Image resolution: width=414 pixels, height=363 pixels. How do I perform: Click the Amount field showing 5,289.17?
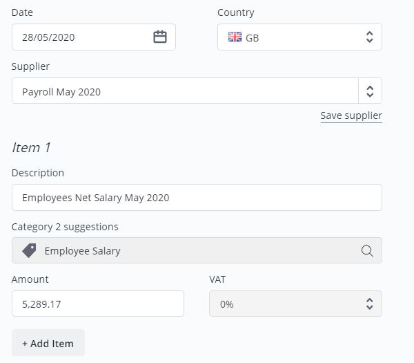pos(98,304)
